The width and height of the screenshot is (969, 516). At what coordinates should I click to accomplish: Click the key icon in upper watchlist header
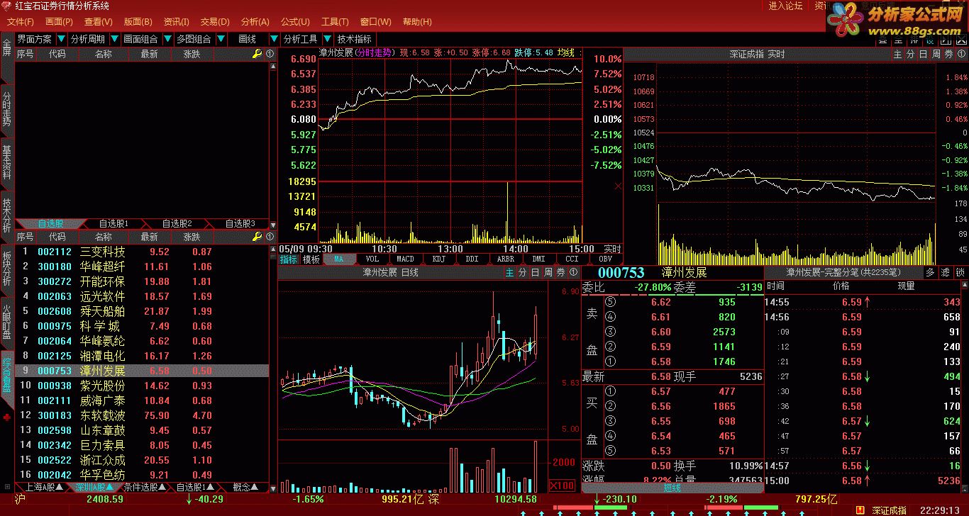257,54
